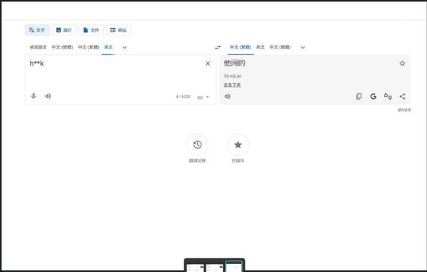Open the input tools dropdown arrow
The height and width of the screenshot is (272, 427).
[x=208, y=97]
